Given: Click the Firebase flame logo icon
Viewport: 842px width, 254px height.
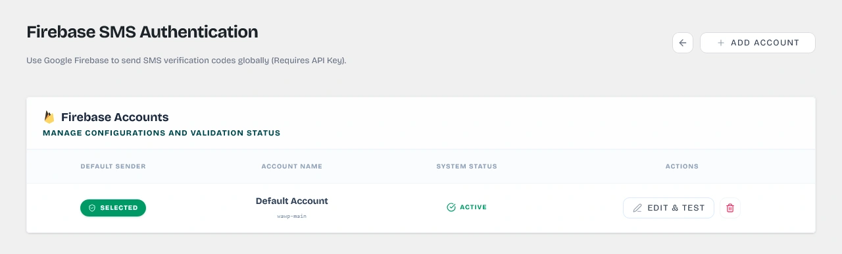Looking at the screenshot, I should coord(49,117).
